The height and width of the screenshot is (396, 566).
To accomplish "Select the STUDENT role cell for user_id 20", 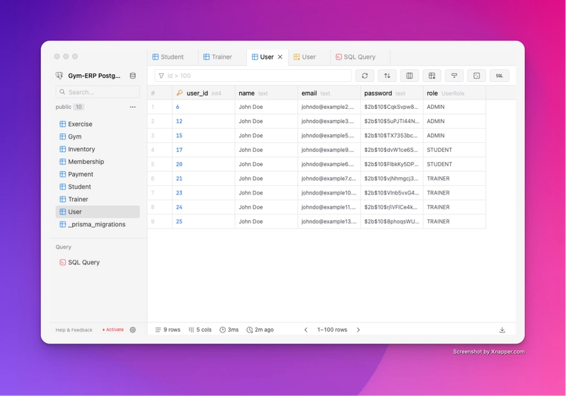I will coord(454,164).
